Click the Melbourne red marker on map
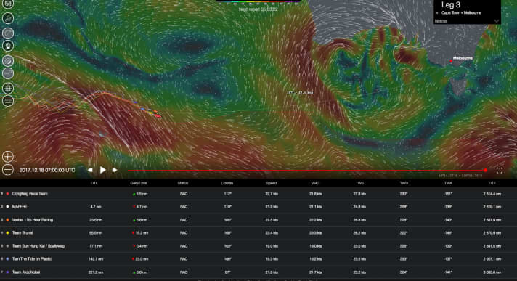Image resolution: width=517 pixels, height=281 pixels. (451, 61)
